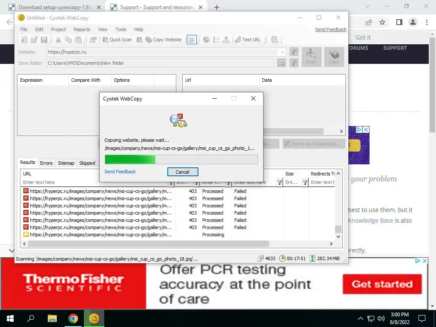Click filter icon left of Size filter field

click(279, 182)
